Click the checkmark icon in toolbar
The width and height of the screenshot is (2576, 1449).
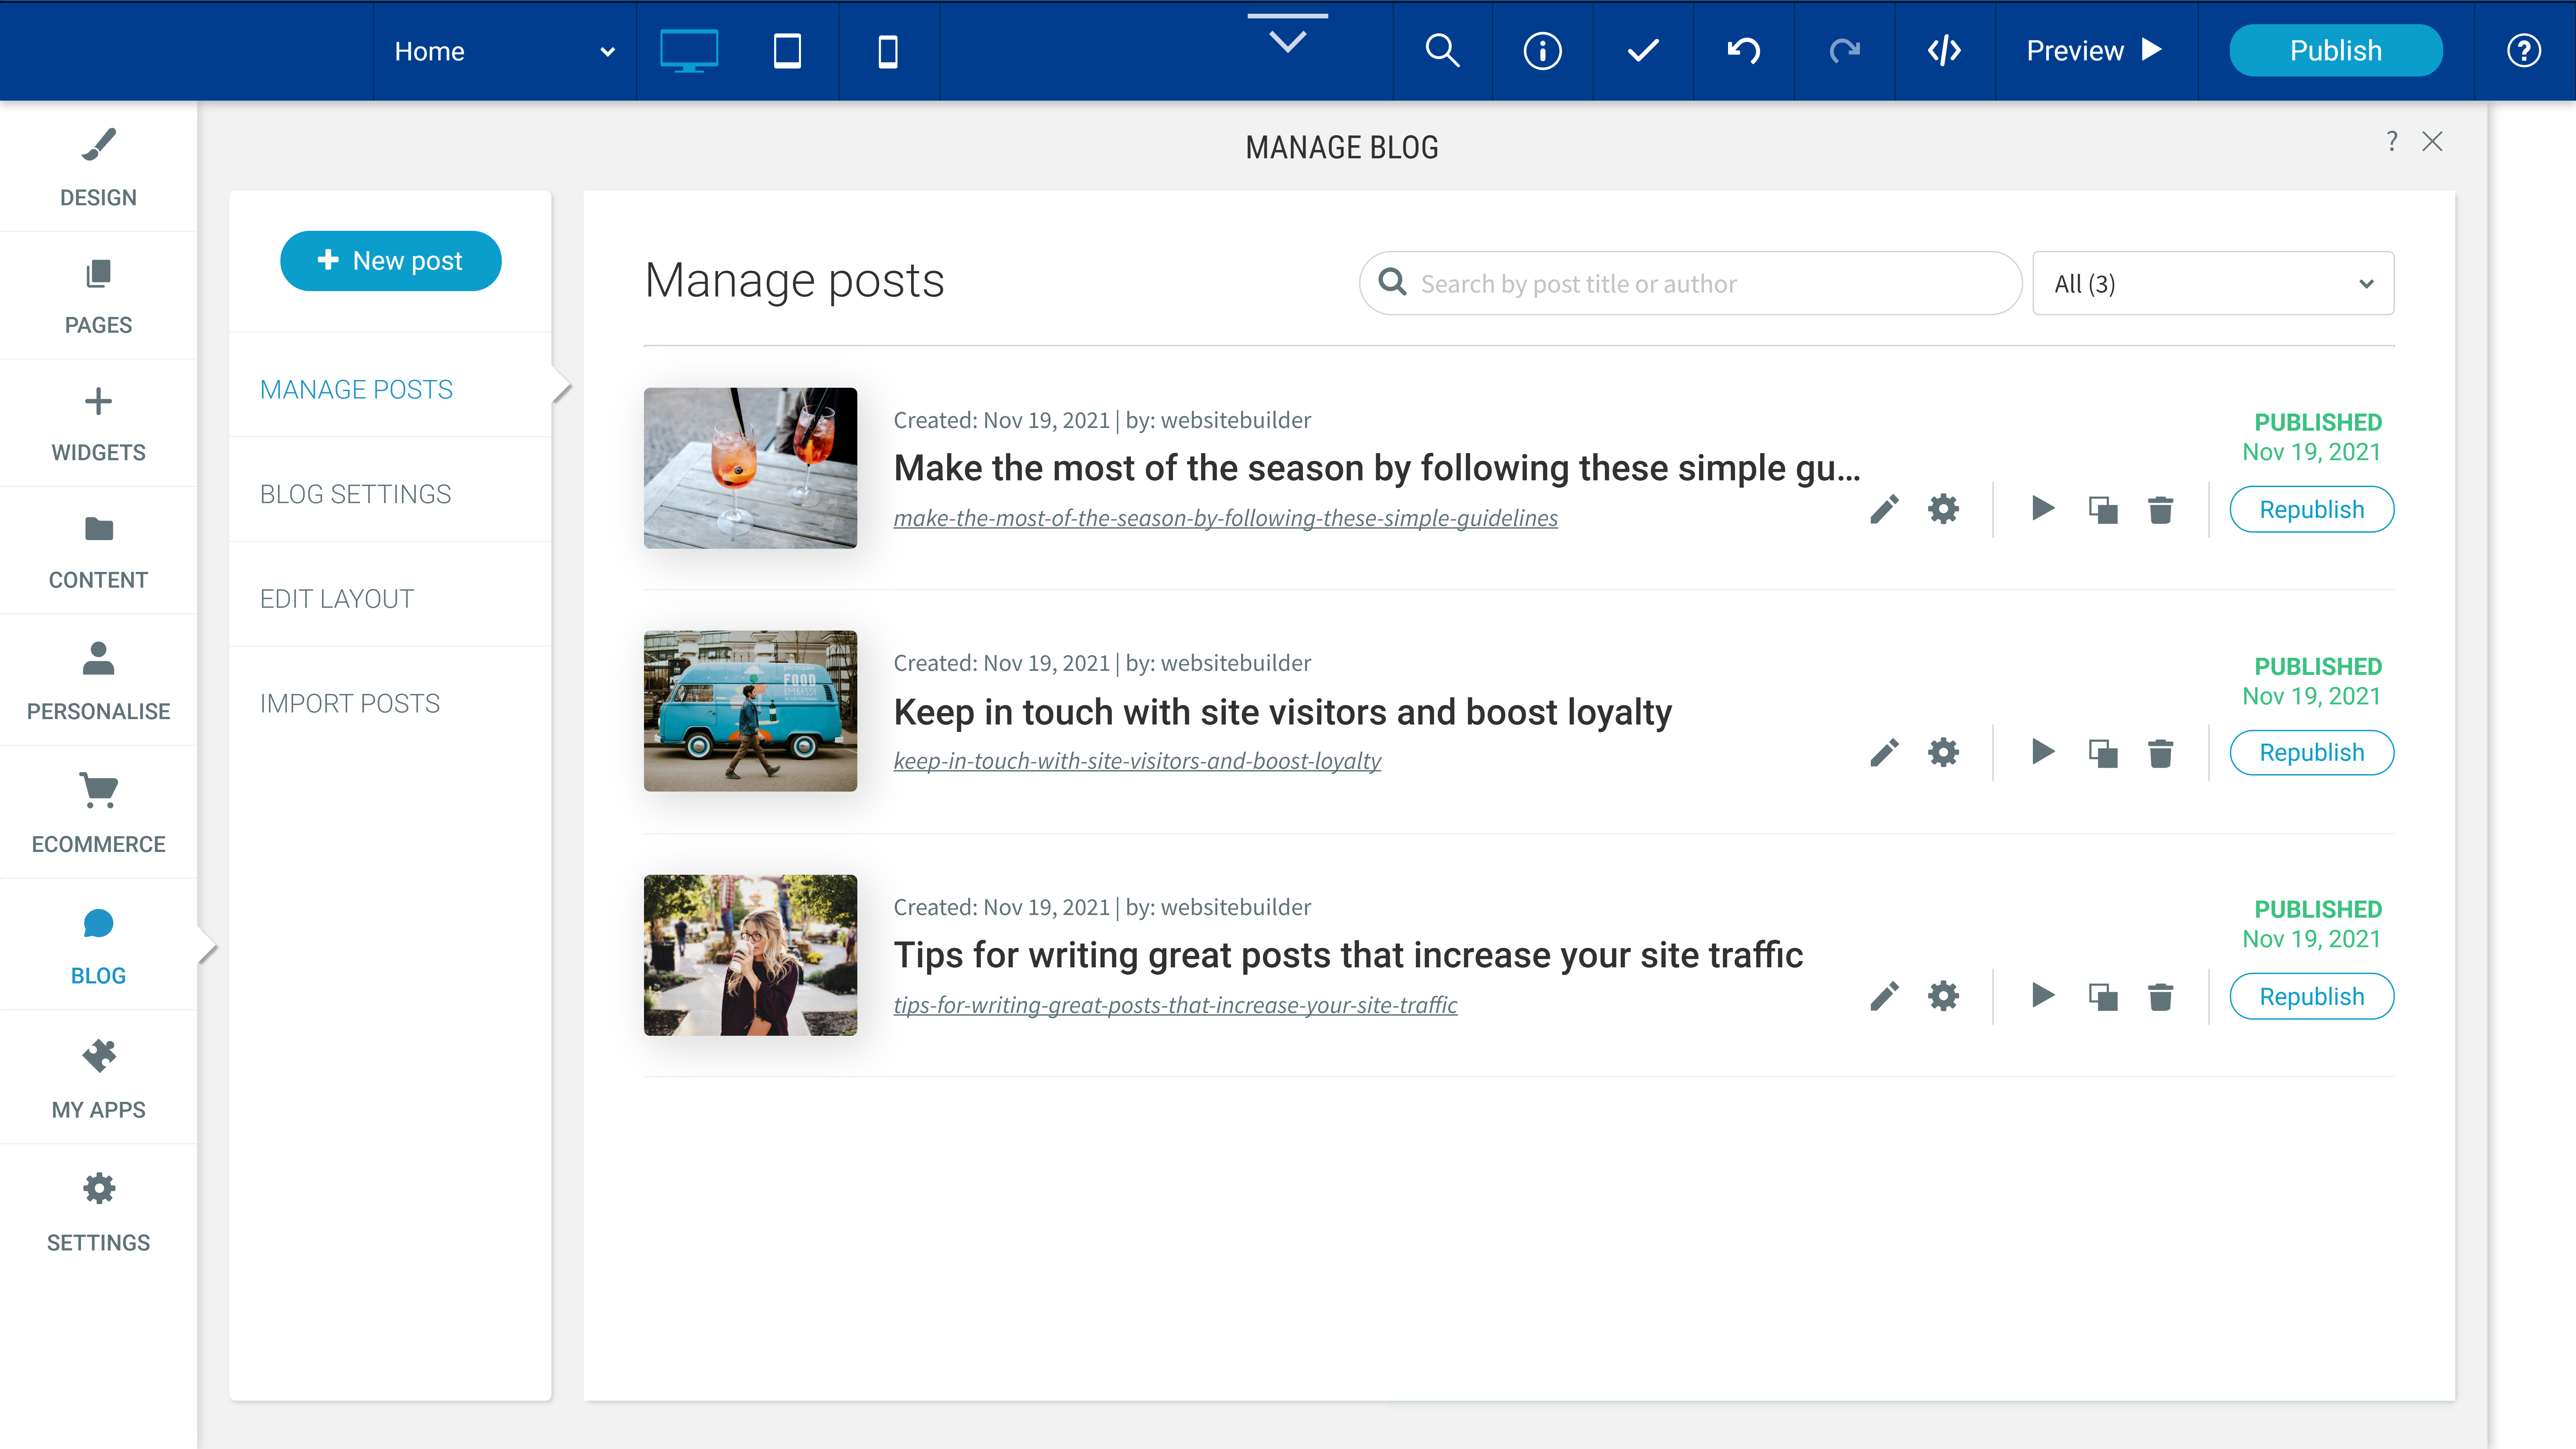[1643, 50]
